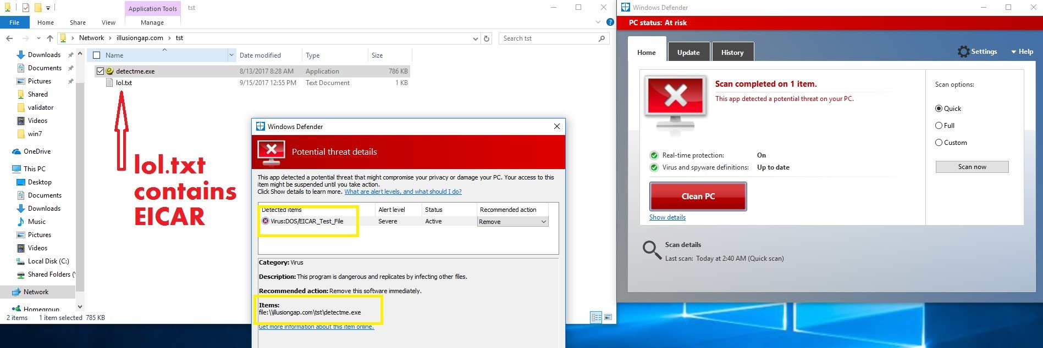
Task: Click the Clean PC button
Action: 698,197
